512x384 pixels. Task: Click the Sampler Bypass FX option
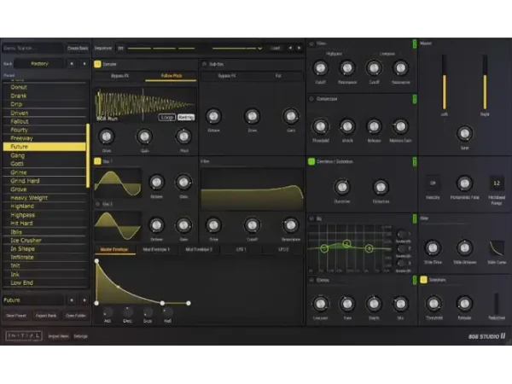[119, 76]
